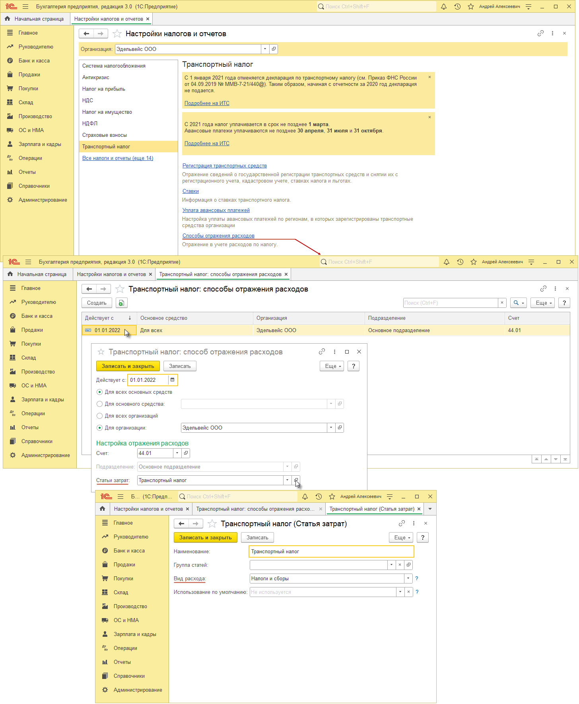Back arrow in Статья затрат form

coord(181,524)
